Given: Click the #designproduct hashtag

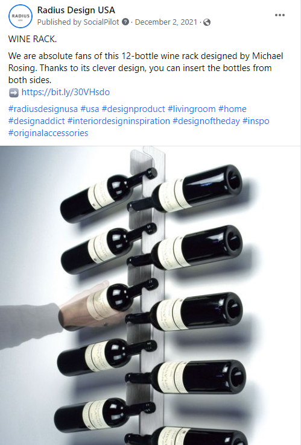Looking at the screenshot, I should point(133,109).
